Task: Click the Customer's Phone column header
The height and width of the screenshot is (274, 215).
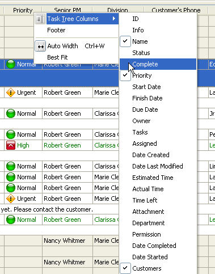Action: pyautogui.click(x=176, y=10)
